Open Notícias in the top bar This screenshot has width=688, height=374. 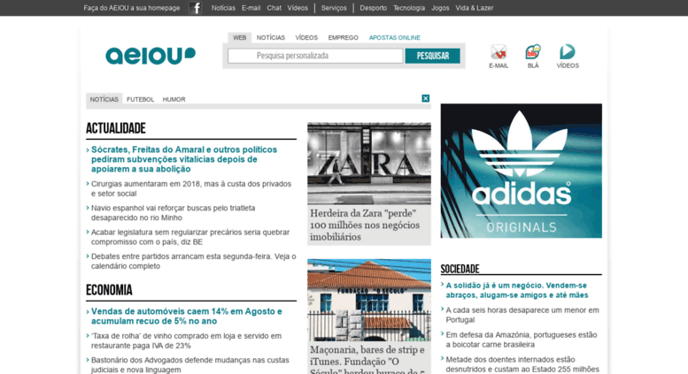click(223, 8)
